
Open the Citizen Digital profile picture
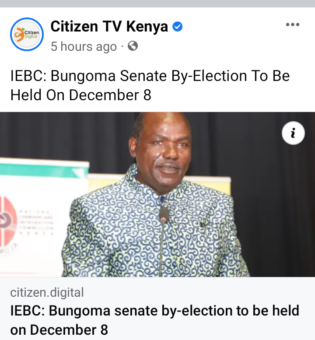[x=27, y=34]
